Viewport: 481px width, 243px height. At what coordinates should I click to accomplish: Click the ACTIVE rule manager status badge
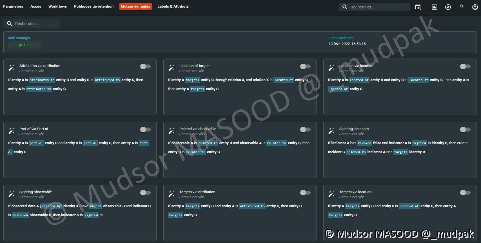[x=25, y=45]
